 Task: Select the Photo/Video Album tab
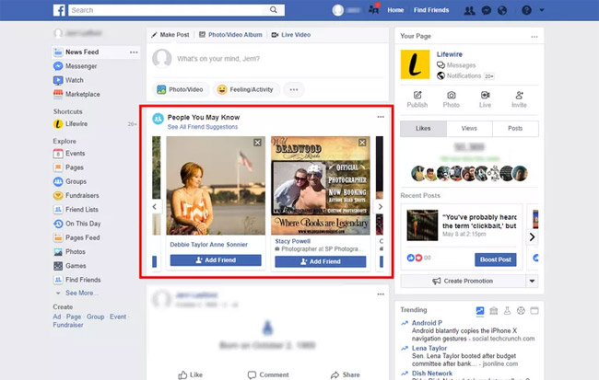(230, 35)
